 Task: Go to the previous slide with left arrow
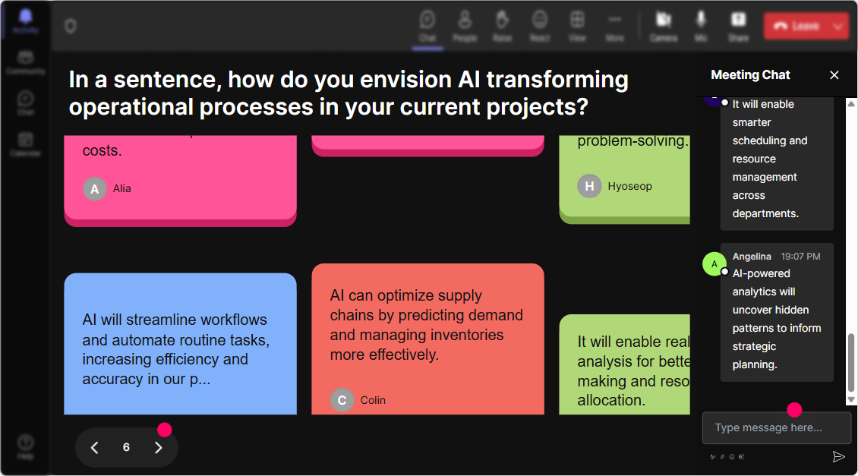click(94, 448)
